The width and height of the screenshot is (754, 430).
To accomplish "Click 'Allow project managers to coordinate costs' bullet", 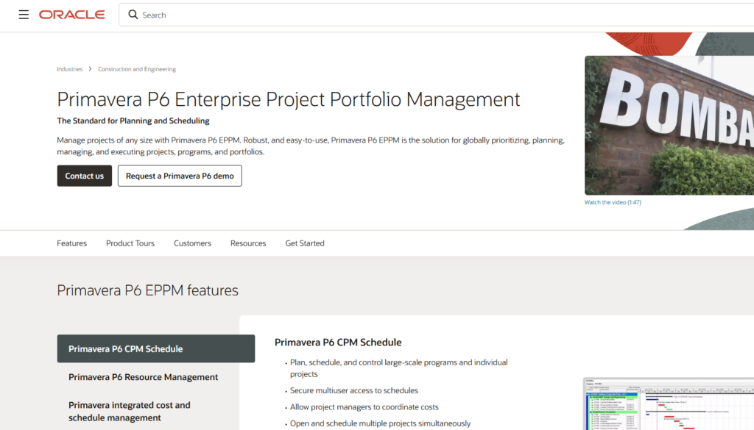I will (364, 407).
